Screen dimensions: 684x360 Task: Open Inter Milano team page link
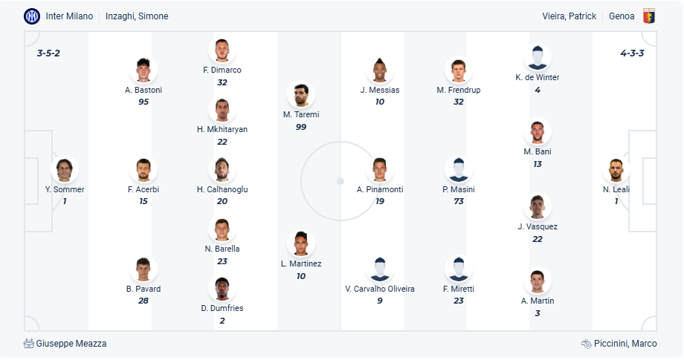tap(69, 16)
